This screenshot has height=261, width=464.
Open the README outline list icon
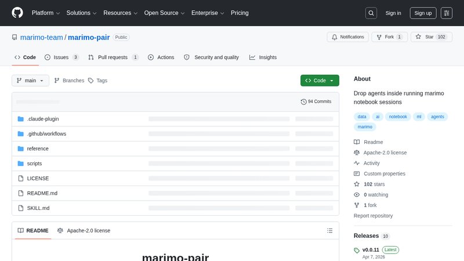[330, 230]
